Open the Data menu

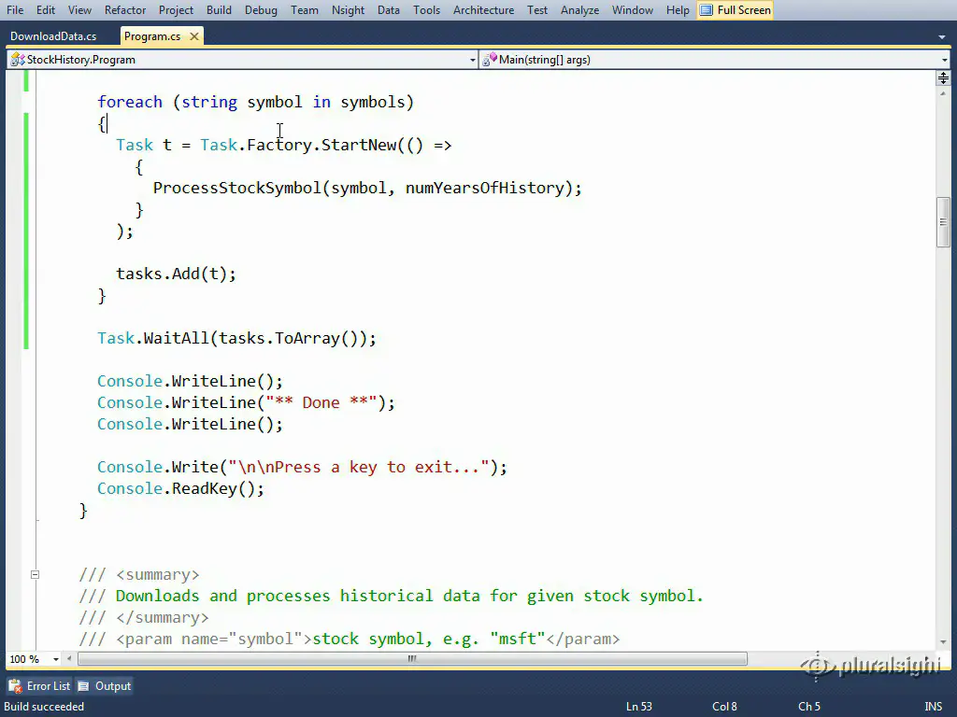[388, 10]
